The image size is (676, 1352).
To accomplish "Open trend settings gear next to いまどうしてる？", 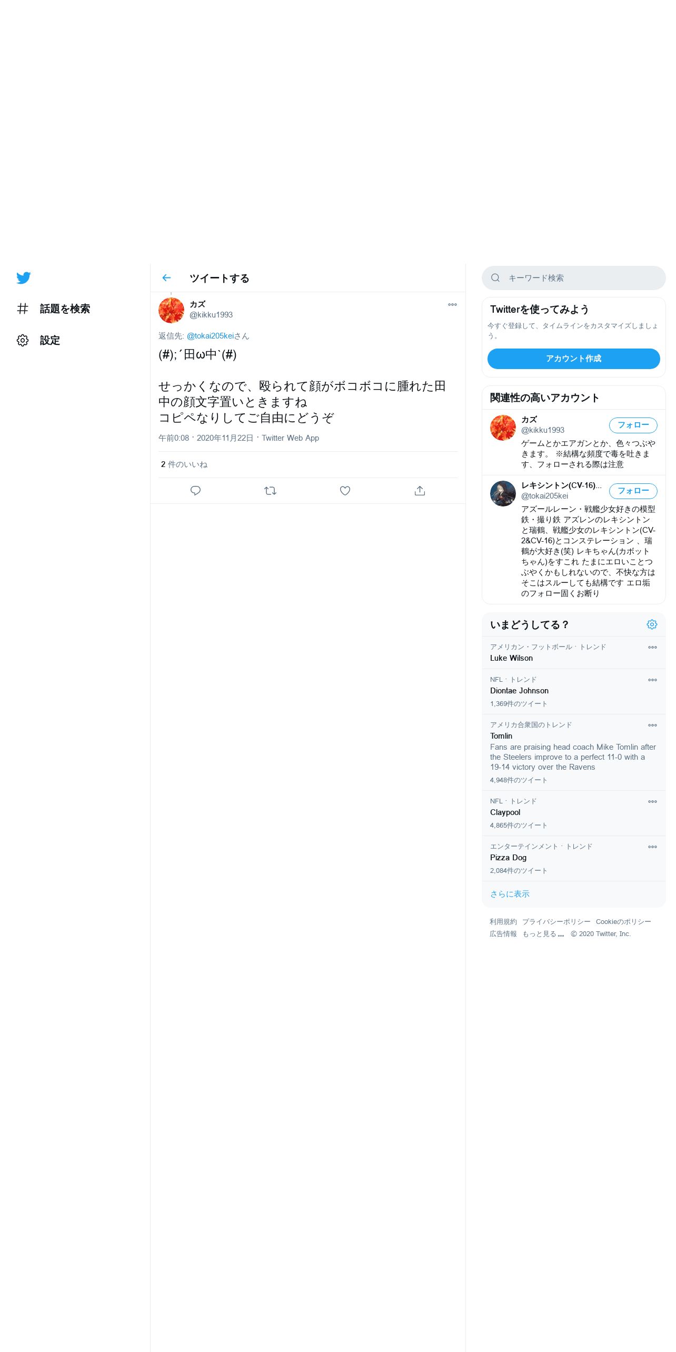I will (652, 624).
